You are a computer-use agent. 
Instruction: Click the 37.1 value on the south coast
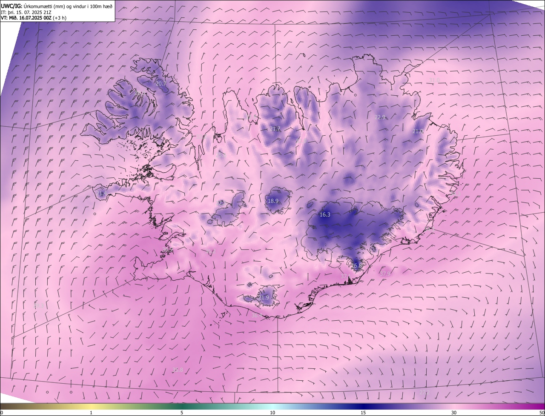(345, 276)
